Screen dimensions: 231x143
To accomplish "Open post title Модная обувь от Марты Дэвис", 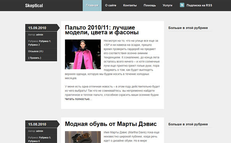I will (111, 124).
